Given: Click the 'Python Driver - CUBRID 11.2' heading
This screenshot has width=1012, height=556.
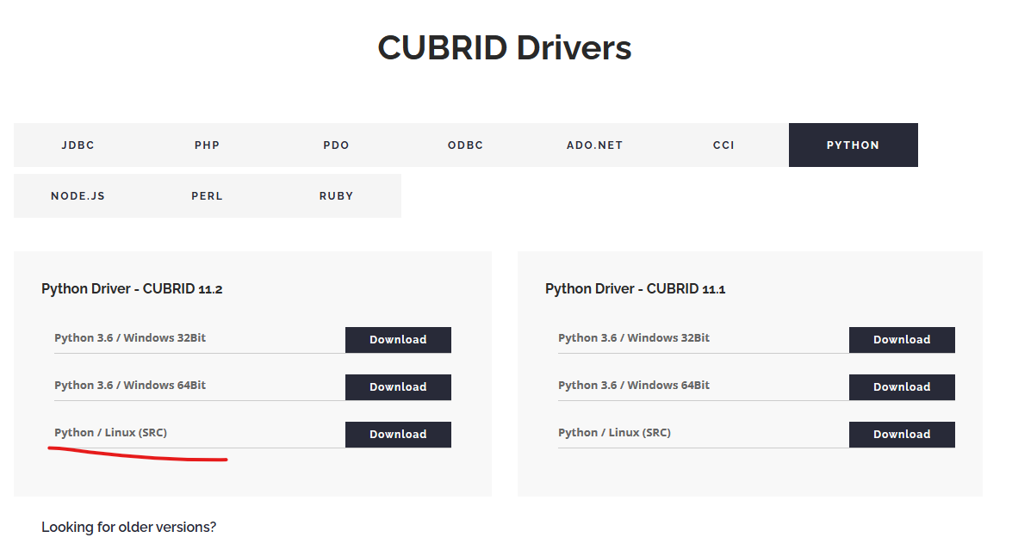Looking at the screenshot, I should pyautogui.click(x=132, y=288).
